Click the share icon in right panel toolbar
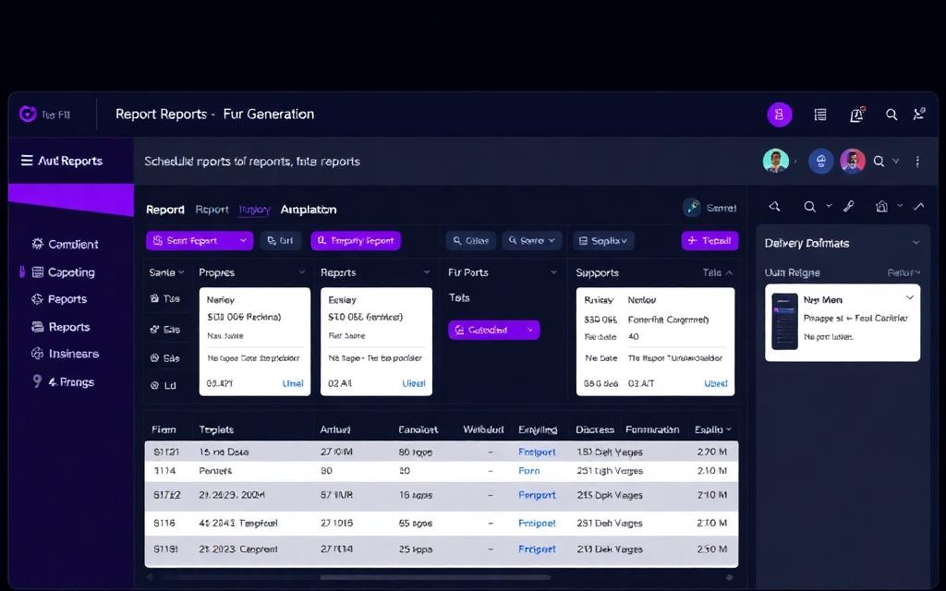This screenshot has height=591, width=946. point(775,206)
